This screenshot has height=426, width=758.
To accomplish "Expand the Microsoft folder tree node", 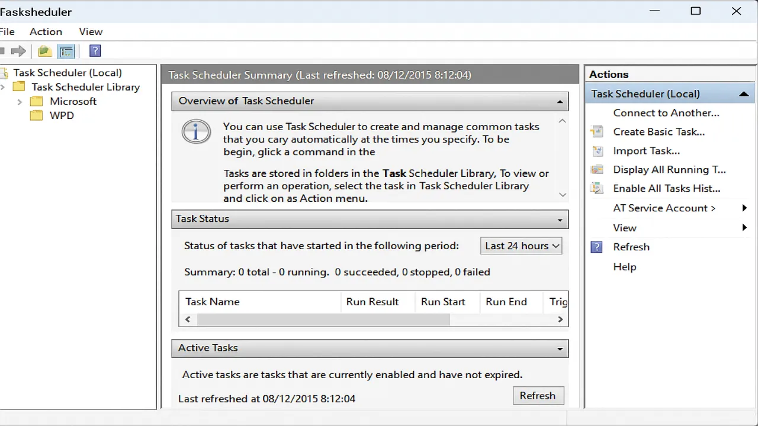I will [x=20, y=102].
